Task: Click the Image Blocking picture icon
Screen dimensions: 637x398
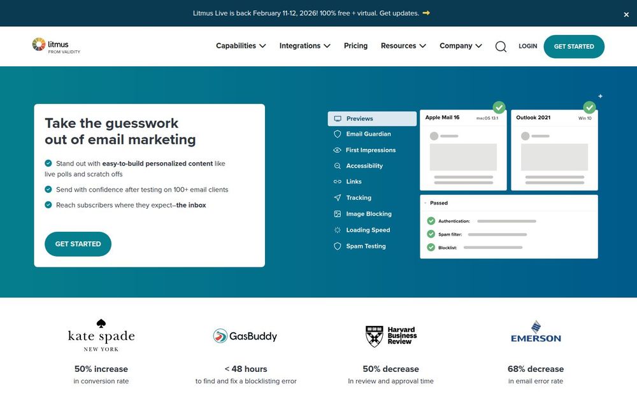Action: [337, 214]
